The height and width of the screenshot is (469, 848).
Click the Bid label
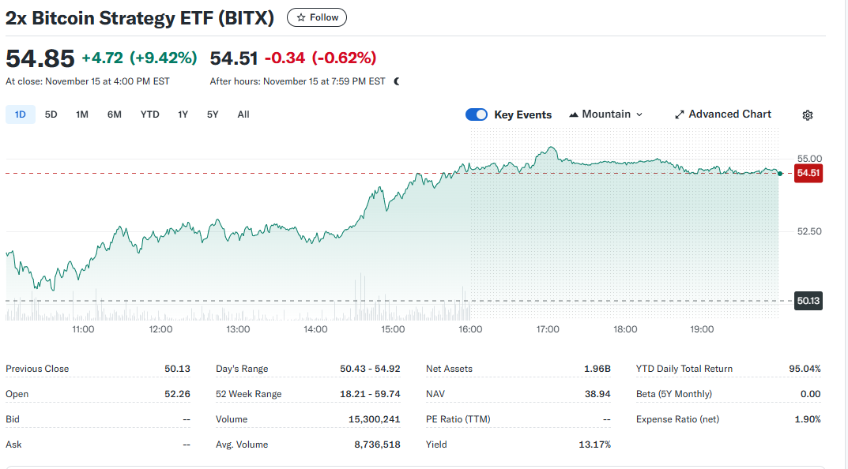pos(13,419)
